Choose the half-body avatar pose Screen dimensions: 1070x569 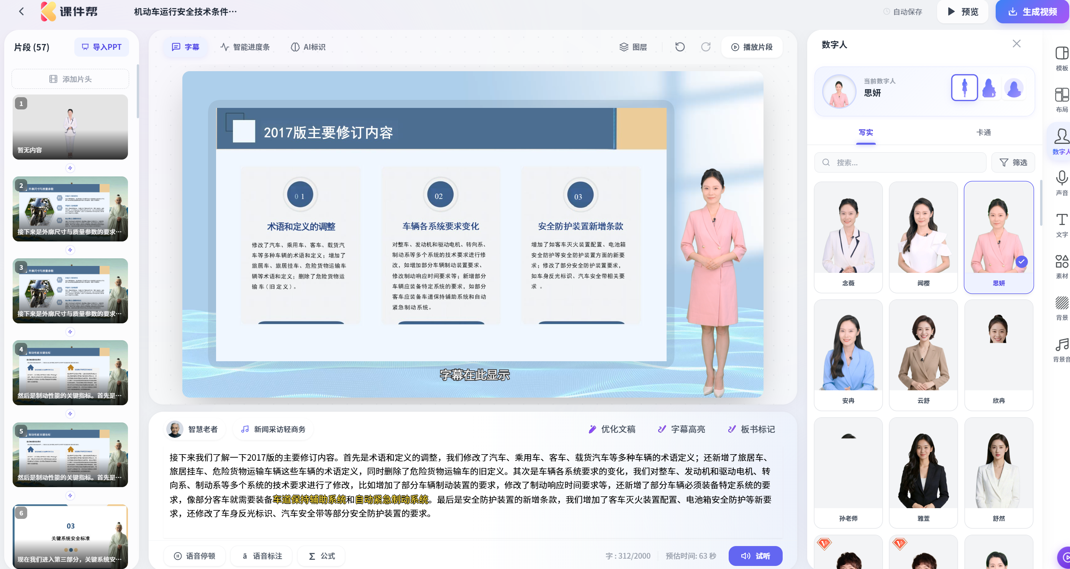989,88
